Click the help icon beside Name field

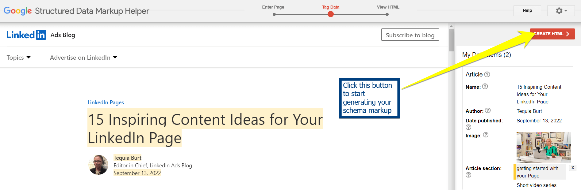point(485,87)
